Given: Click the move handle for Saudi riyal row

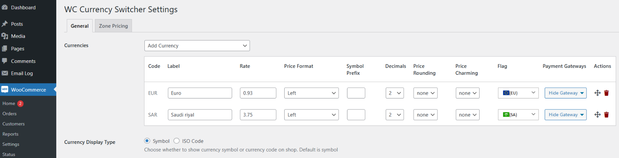Looking at the screenshot, I should [x=597, y=114].
